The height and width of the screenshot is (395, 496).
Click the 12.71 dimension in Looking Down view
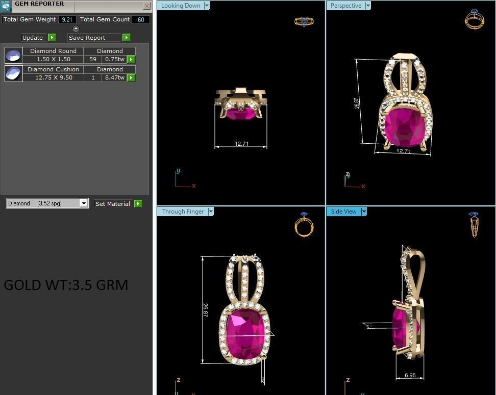tap(241, 144)
